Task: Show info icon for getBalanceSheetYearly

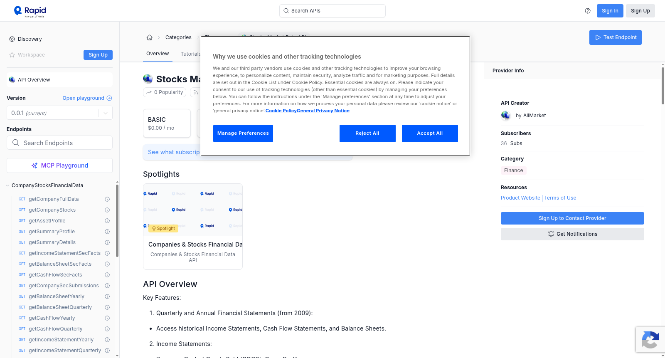Action: click(x=107, y=296)
